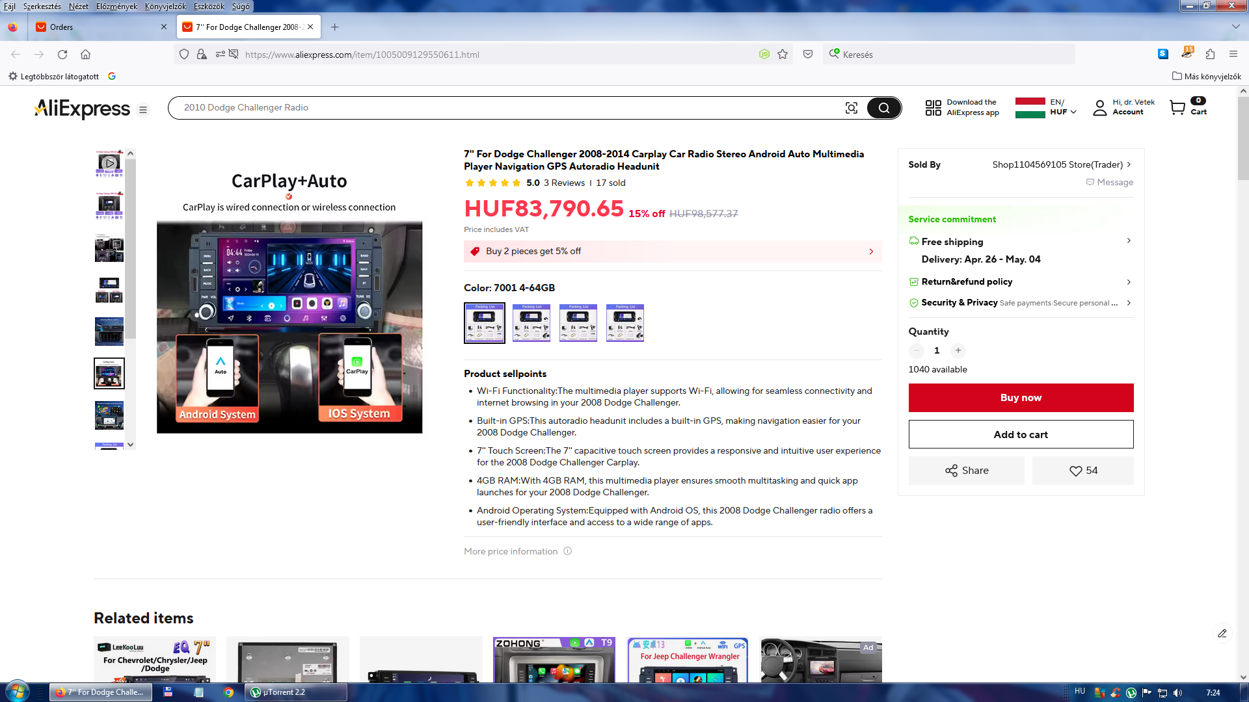Open the Más könyvjelzők bookmarks folder

[1207, 77]
